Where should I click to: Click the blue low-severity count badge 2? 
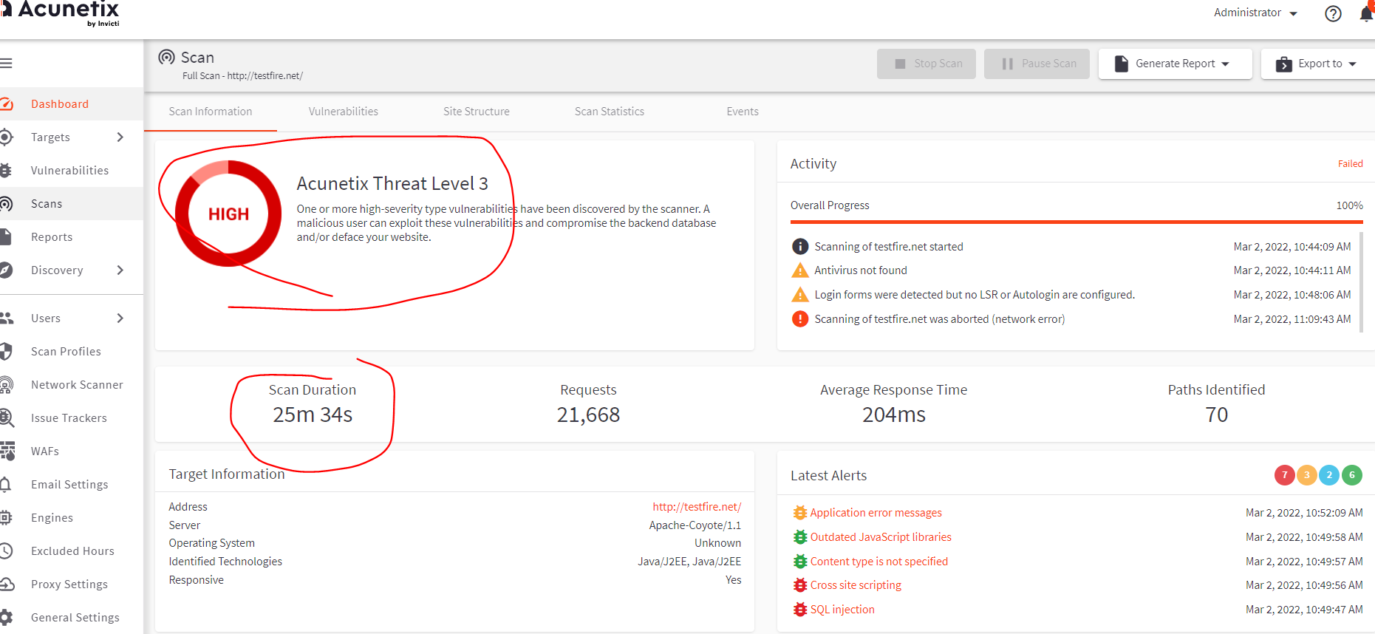(x=1329, y=475)
